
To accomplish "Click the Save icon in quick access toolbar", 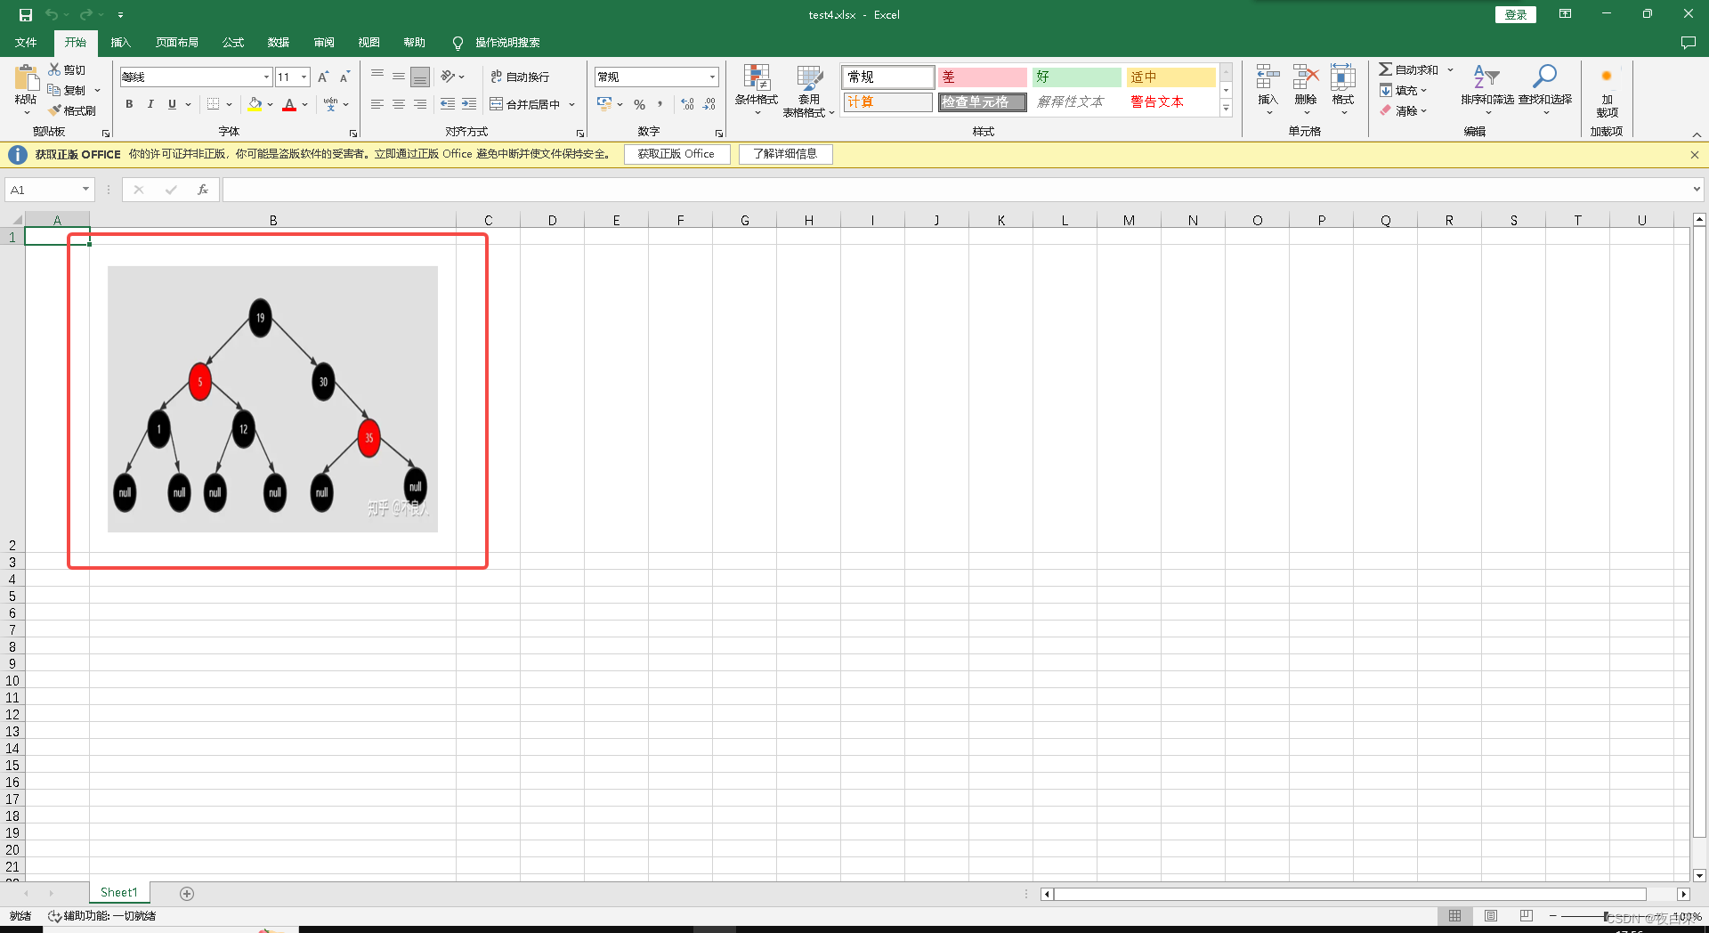I will [25, 15].
